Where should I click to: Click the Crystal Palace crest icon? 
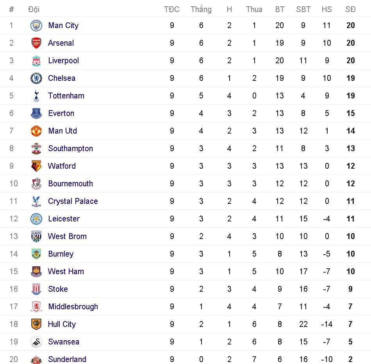[x=36, y=201]
